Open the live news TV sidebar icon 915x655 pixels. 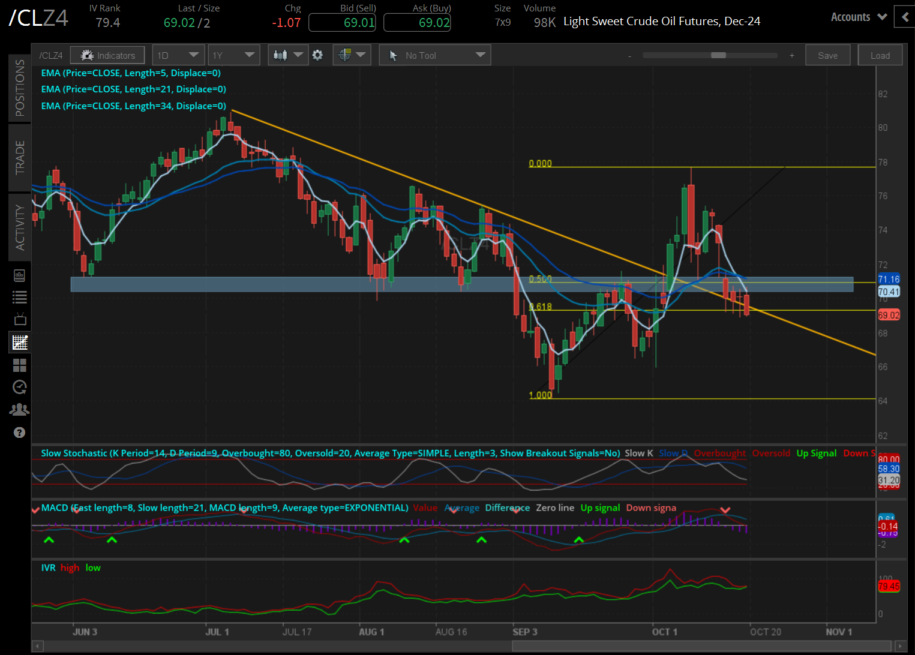click(20, 319)
